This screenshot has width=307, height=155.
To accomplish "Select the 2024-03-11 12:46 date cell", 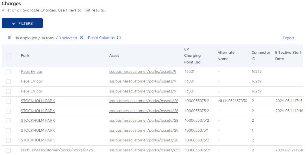I will pyautogui.click(x=289, y=111).
